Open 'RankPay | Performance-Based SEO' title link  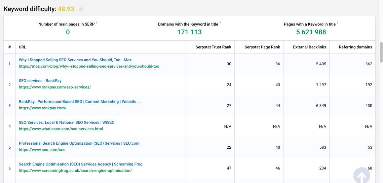pyautogui.click(x=80, y=102)
